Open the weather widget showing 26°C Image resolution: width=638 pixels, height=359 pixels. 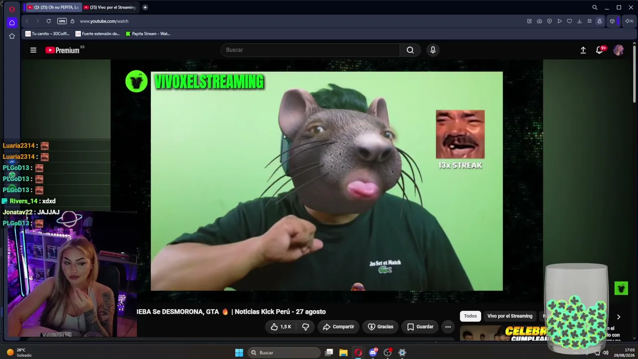click(19, 353)
